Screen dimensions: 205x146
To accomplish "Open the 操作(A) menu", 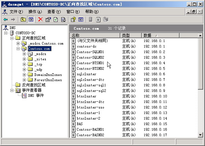I will 35,12.
